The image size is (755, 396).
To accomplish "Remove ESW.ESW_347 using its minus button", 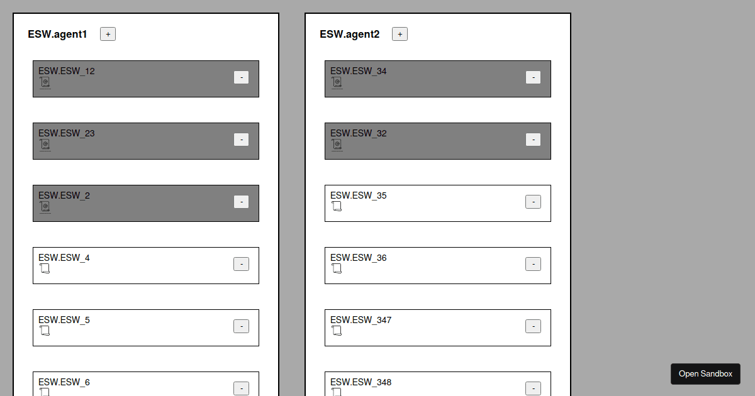I will coord(533,326).
